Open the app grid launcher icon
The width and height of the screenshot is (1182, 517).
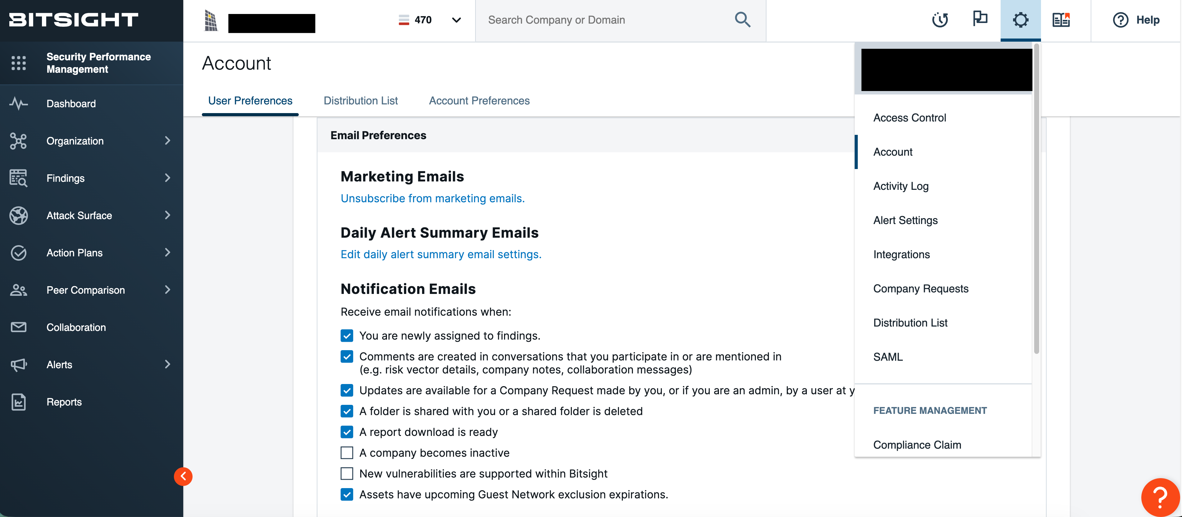(x=18, y=63)
